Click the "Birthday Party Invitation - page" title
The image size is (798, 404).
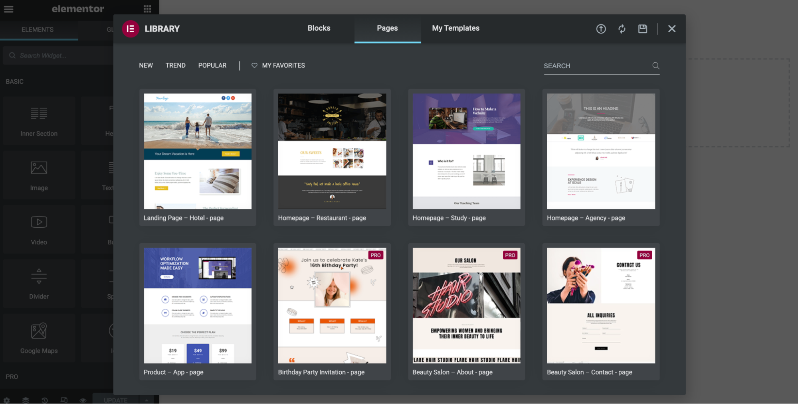click(321, 372)
